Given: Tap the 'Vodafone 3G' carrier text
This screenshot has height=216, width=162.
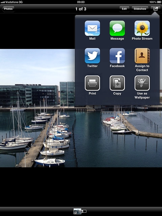Looking at the screenshot, I should 14,2.
